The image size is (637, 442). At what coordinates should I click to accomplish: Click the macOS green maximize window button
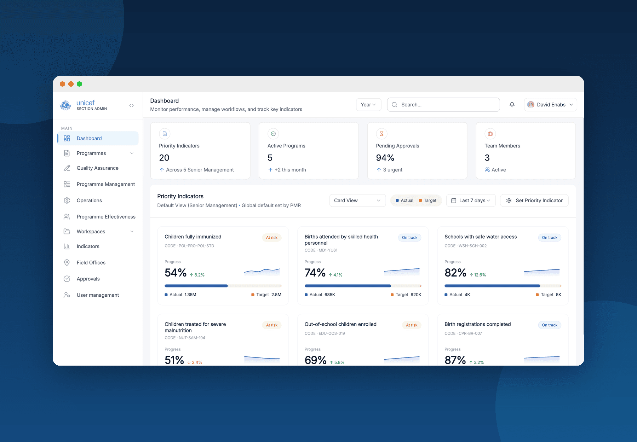pyautogui.click(x=80, y=84)
